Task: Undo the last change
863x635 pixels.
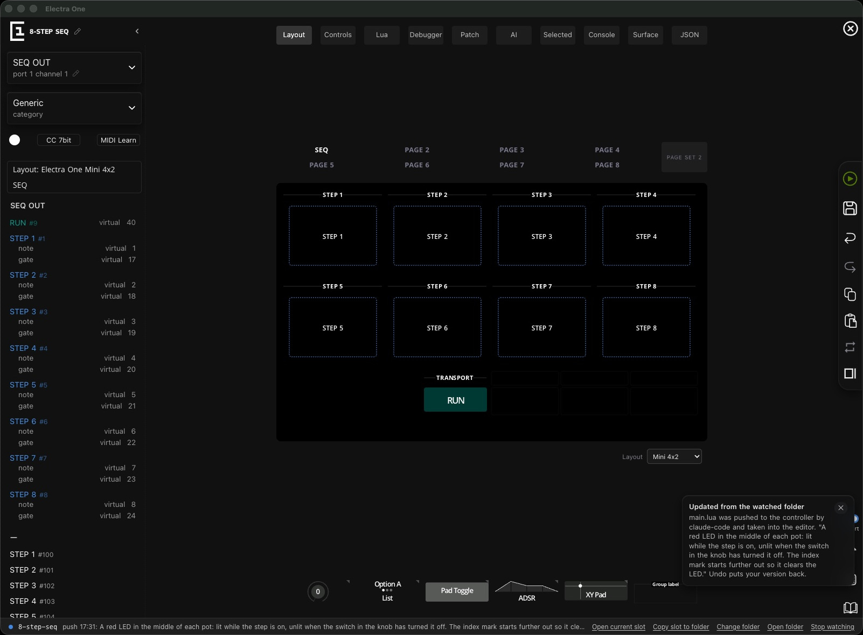Action: (850, 238)
